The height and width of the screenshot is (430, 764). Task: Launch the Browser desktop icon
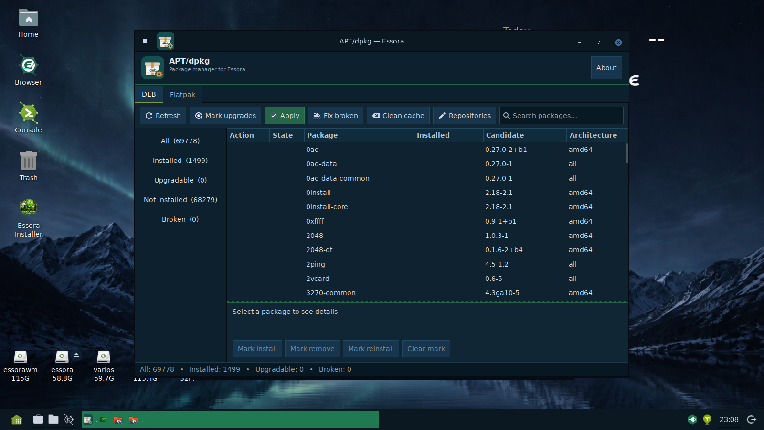(x=28, y=70)
